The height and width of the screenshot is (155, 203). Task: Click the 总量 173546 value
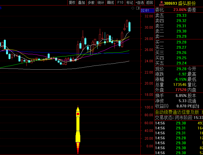pyautogui.click(x=180, y=85)
